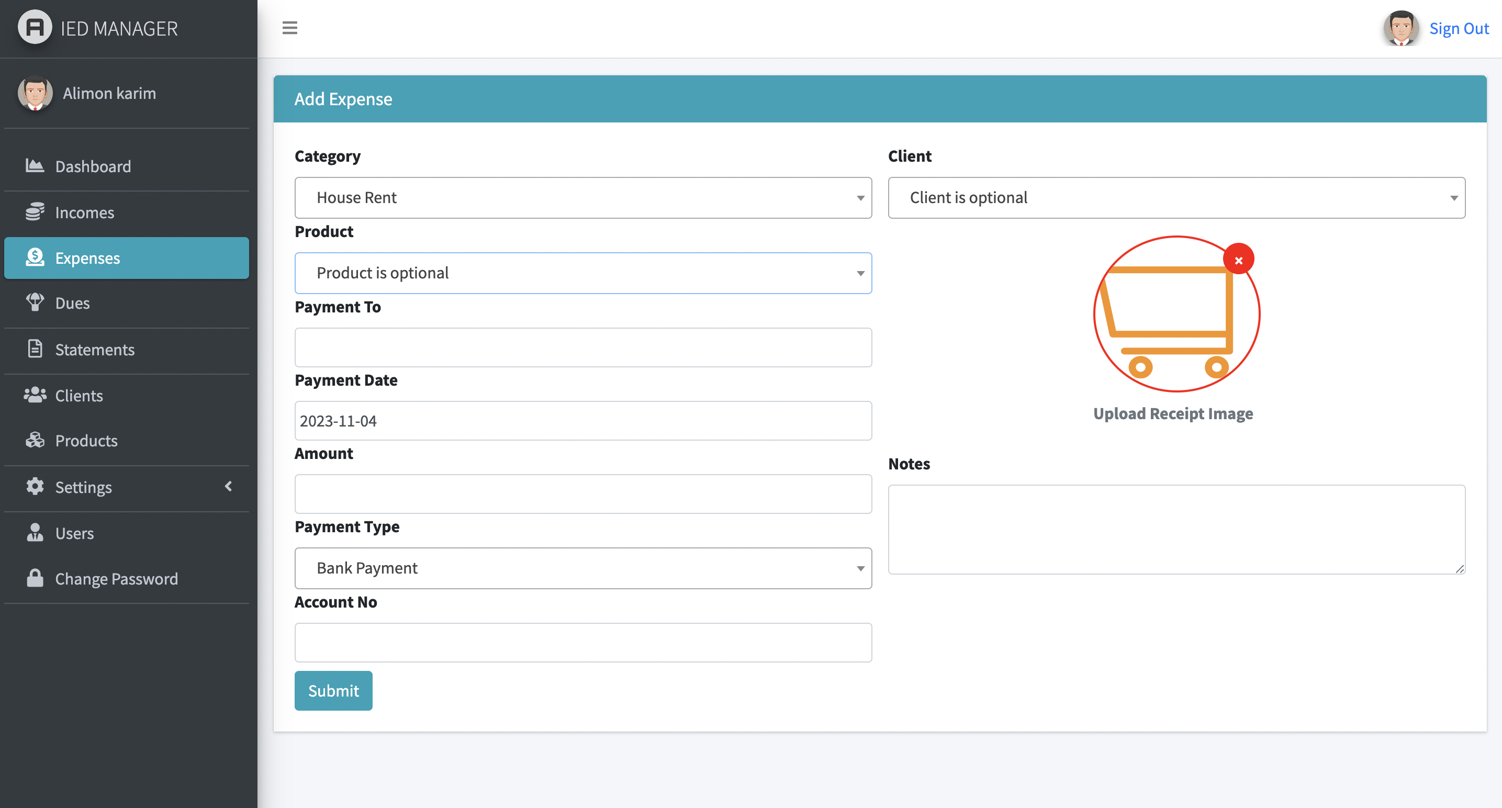Click the Dues parachute icon
The width and height of the screenshot is (1502, 808).
[35, 303]
